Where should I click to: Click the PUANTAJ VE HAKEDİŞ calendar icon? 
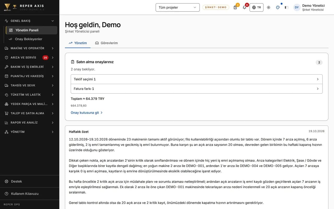(7, 76)
